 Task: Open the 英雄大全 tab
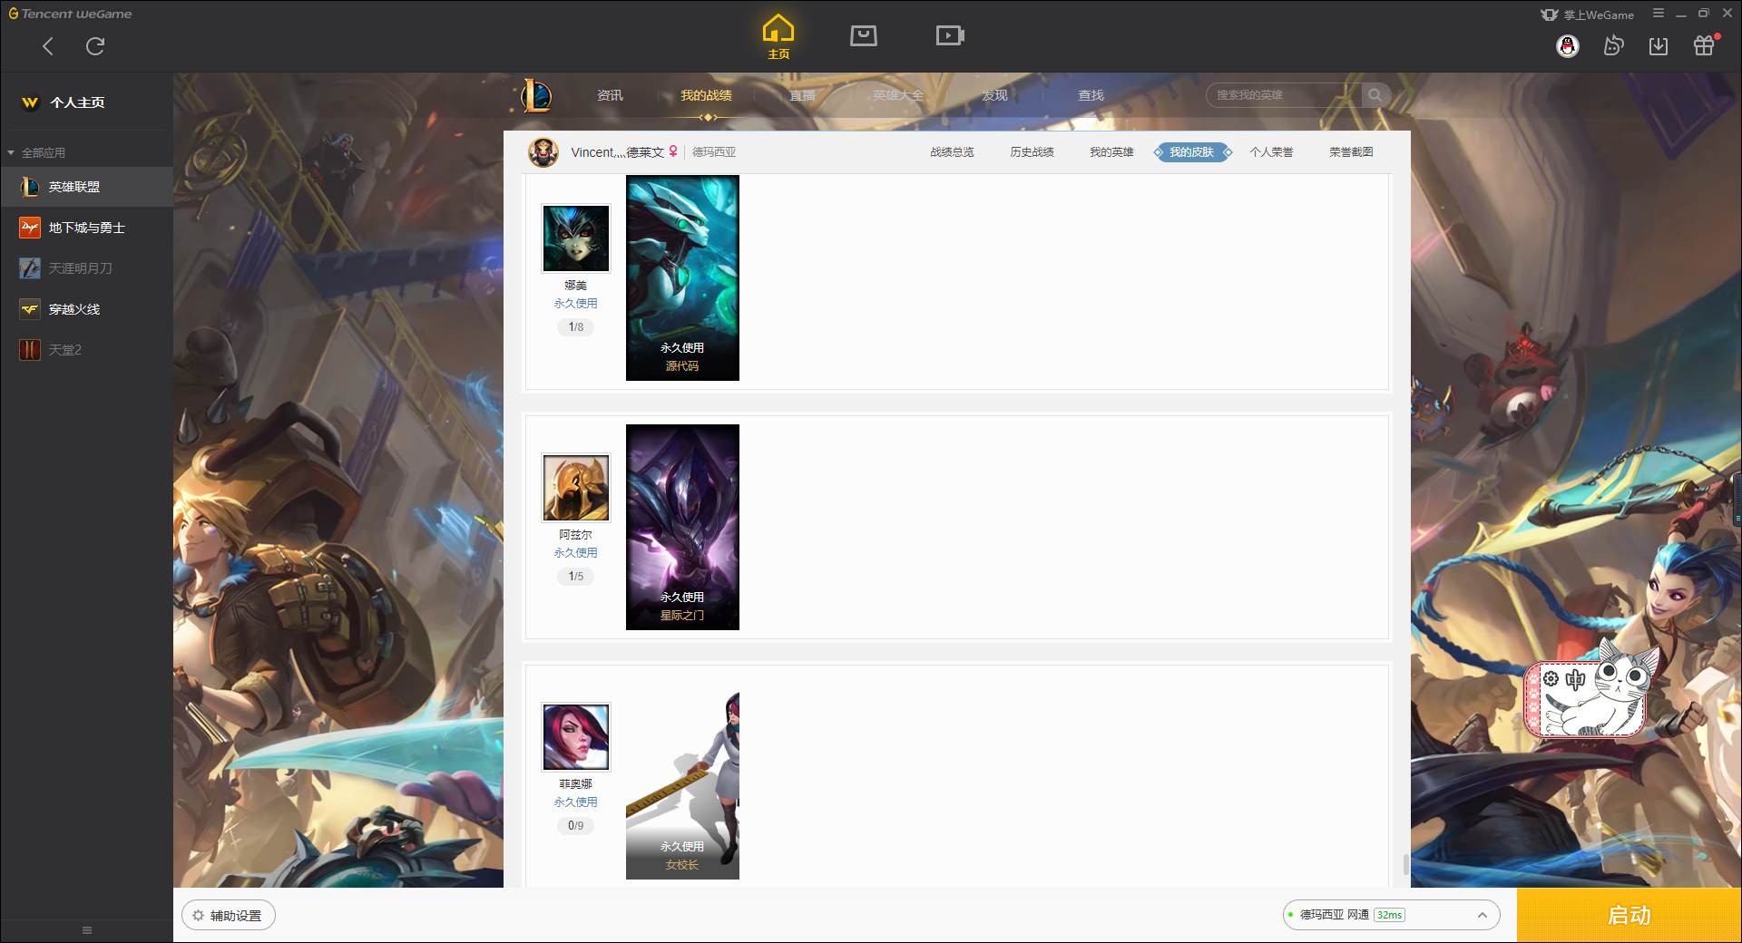click(898, 95)
